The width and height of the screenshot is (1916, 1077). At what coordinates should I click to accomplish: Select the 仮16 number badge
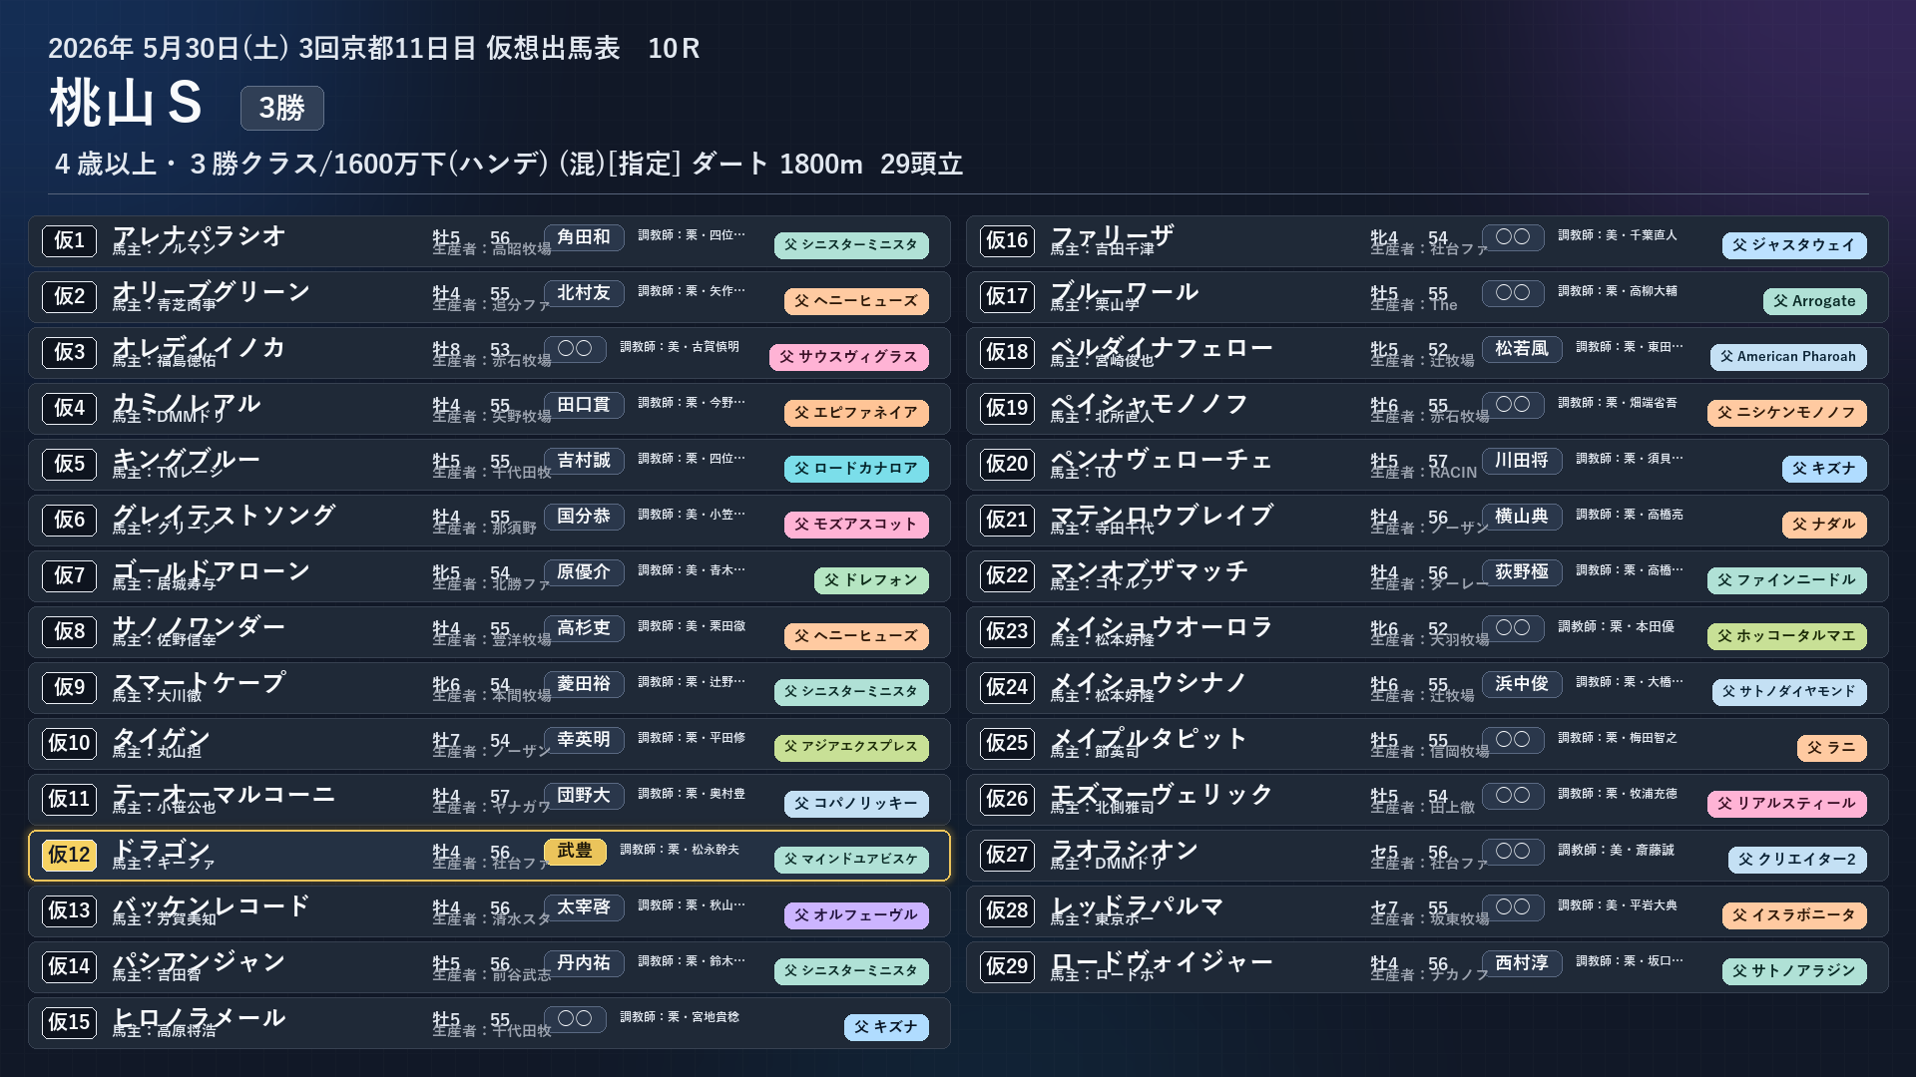(1008, 241)
